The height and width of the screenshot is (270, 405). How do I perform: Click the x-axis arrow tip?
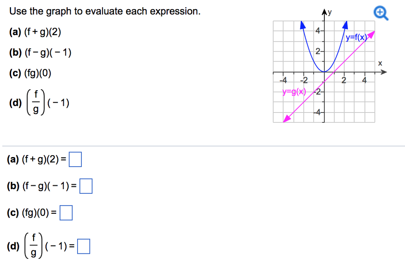[x=384, y=72]
